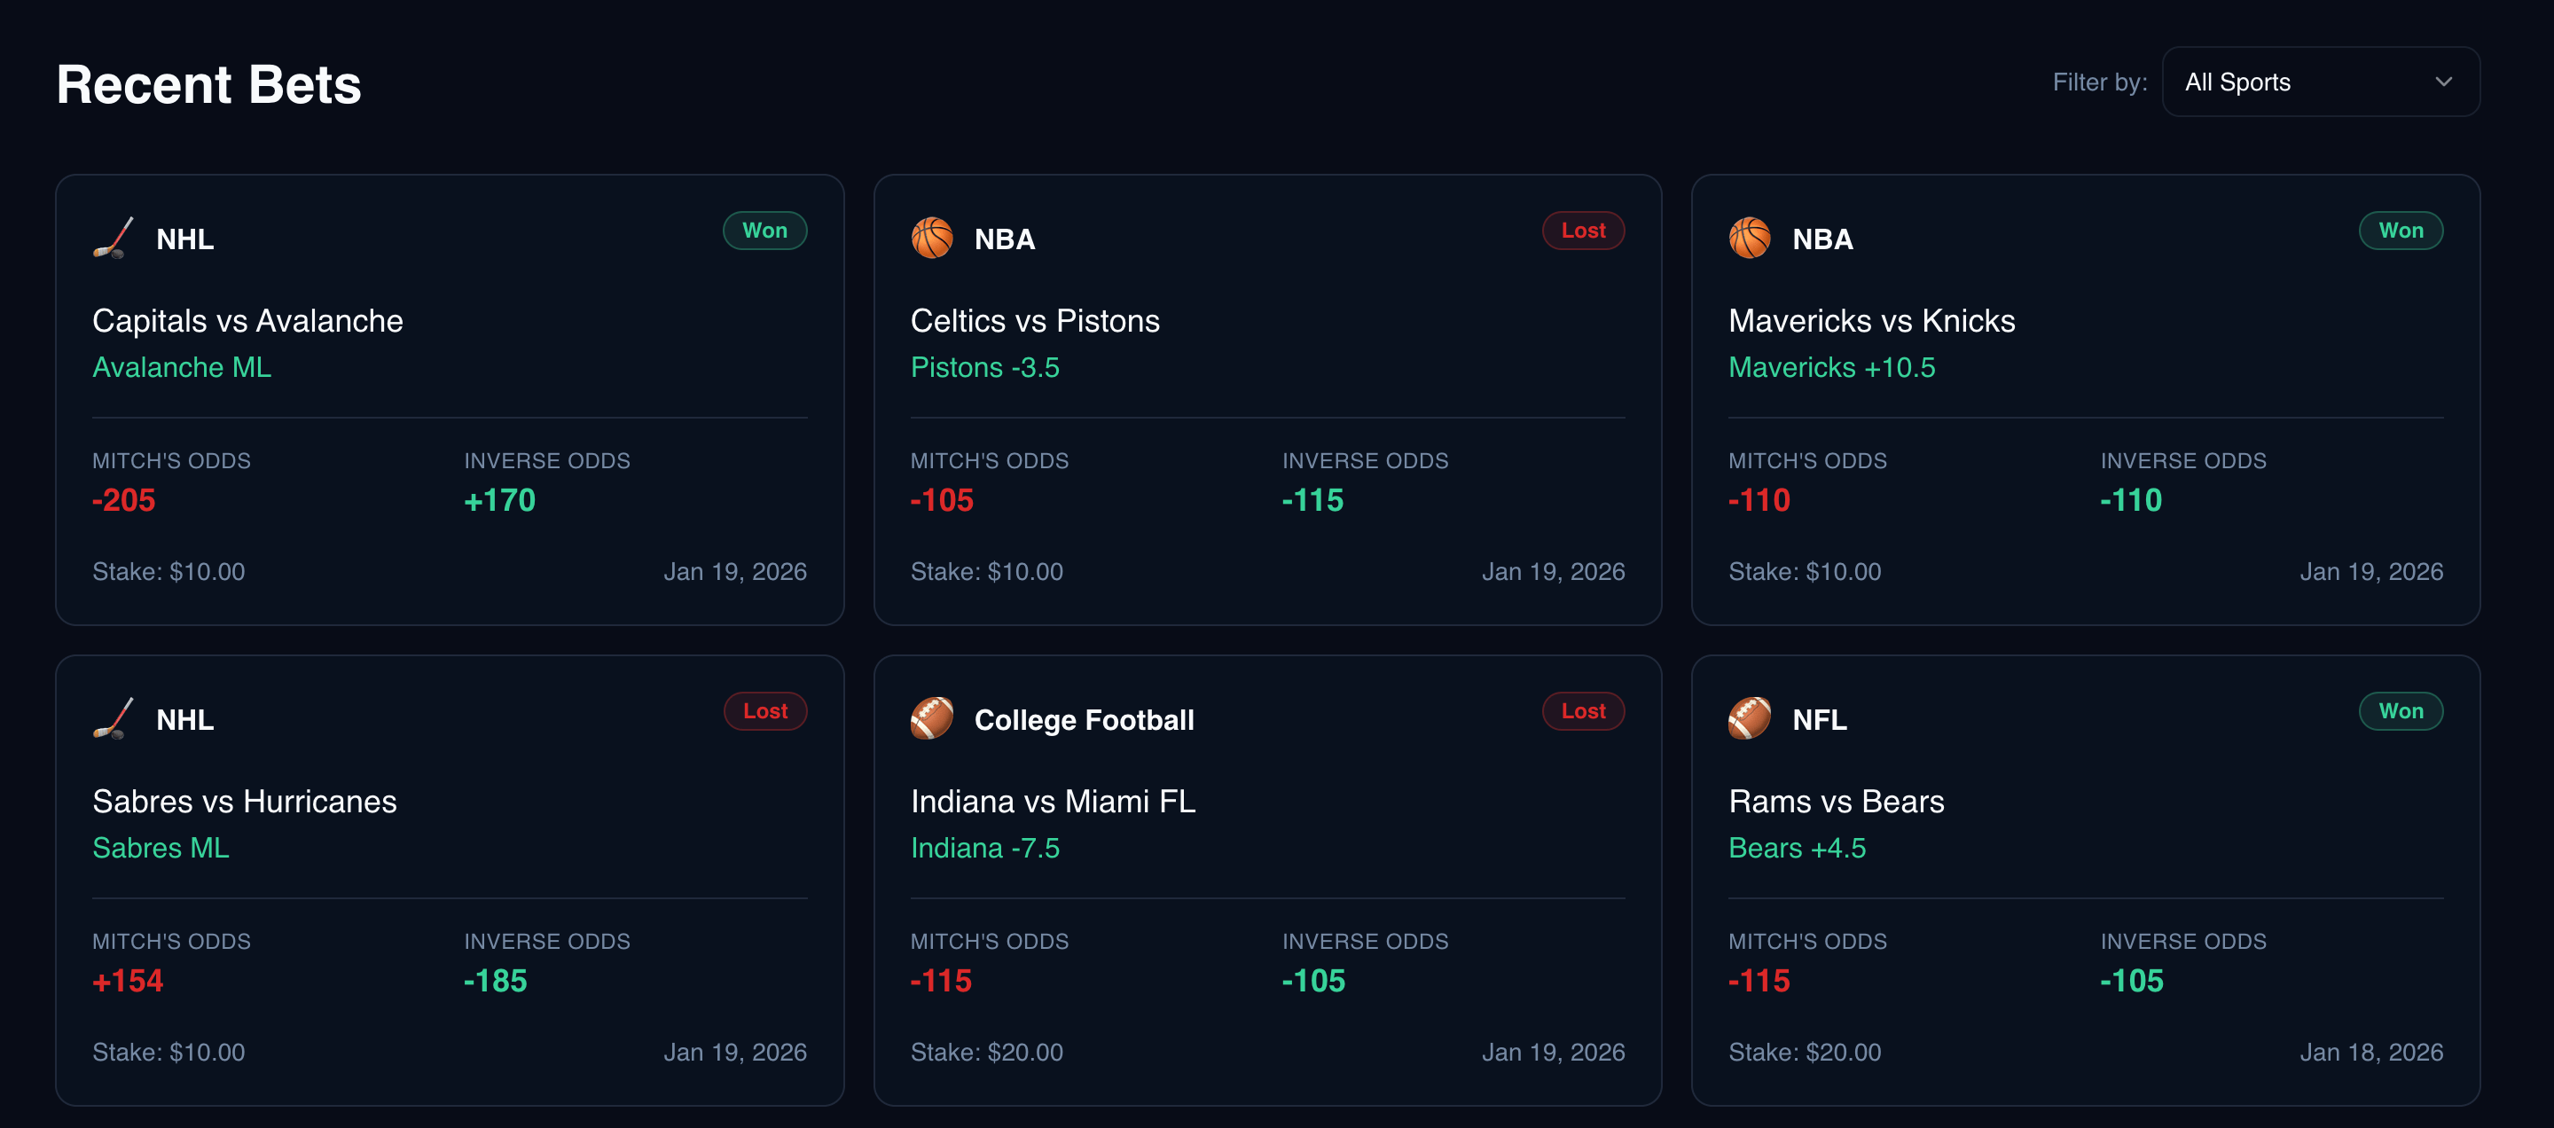Screen dimensions: 2554x1128
Task: Expand the filter to choose a different sport
Action: click(x=2321, y=82)
